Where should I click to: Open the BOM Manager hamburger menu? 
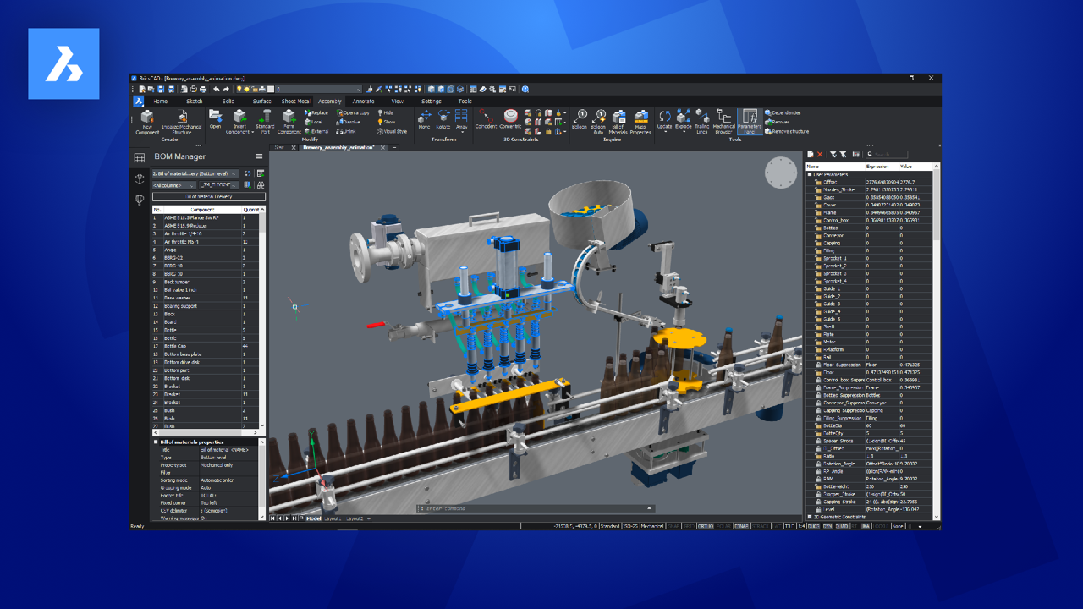(259, 156)
